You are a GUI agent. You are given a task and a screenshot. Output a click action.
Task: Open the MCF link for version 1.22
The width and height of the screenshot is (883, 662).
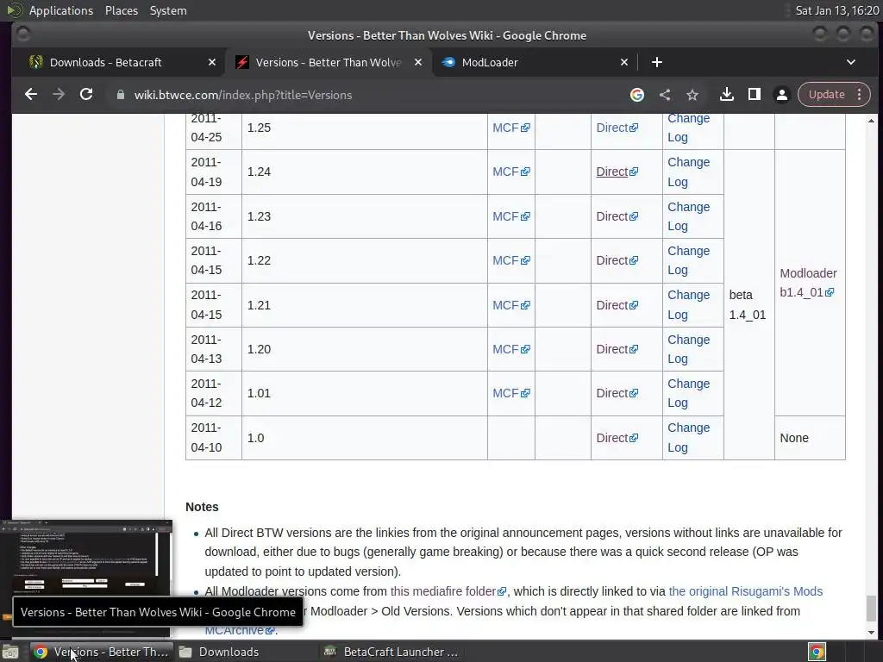click(510, 260)
